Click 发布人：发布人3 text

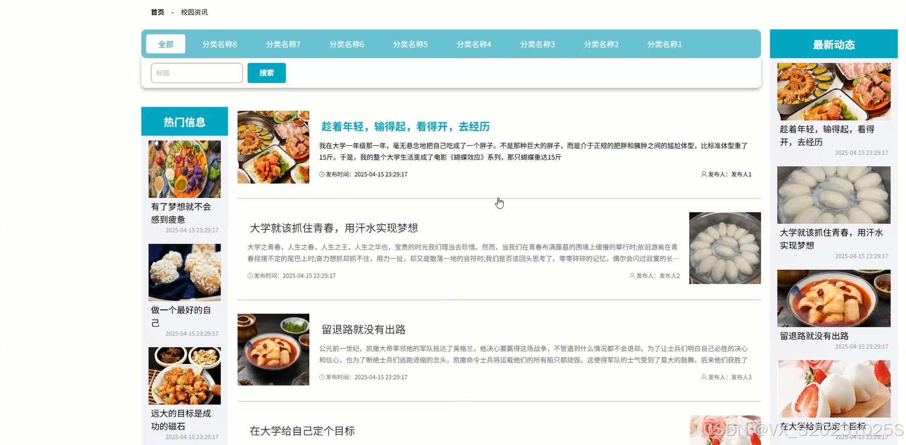tap(730, 377)
